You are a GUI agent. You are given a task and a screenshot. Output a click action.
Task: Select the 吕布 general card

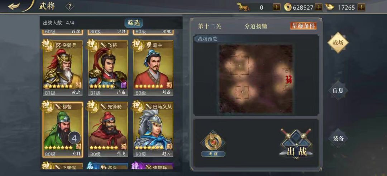coord(108,68)
